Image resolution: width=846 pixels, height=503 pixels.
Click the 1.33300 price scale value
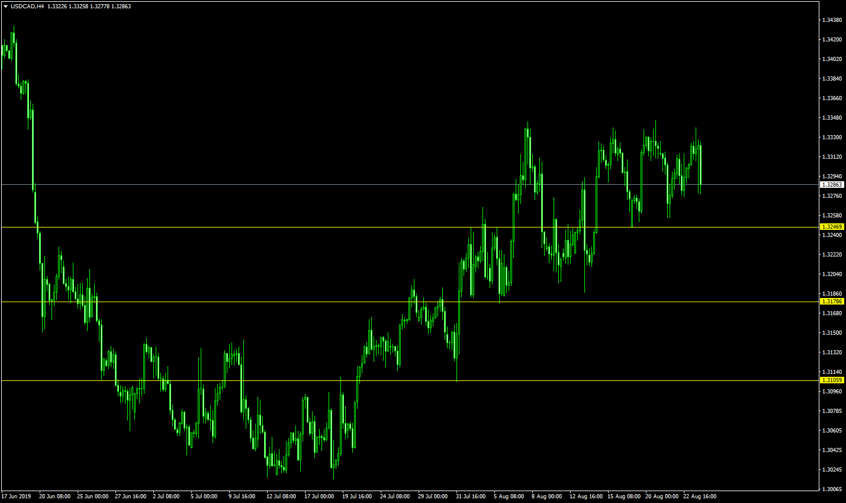tap(832, 137)
